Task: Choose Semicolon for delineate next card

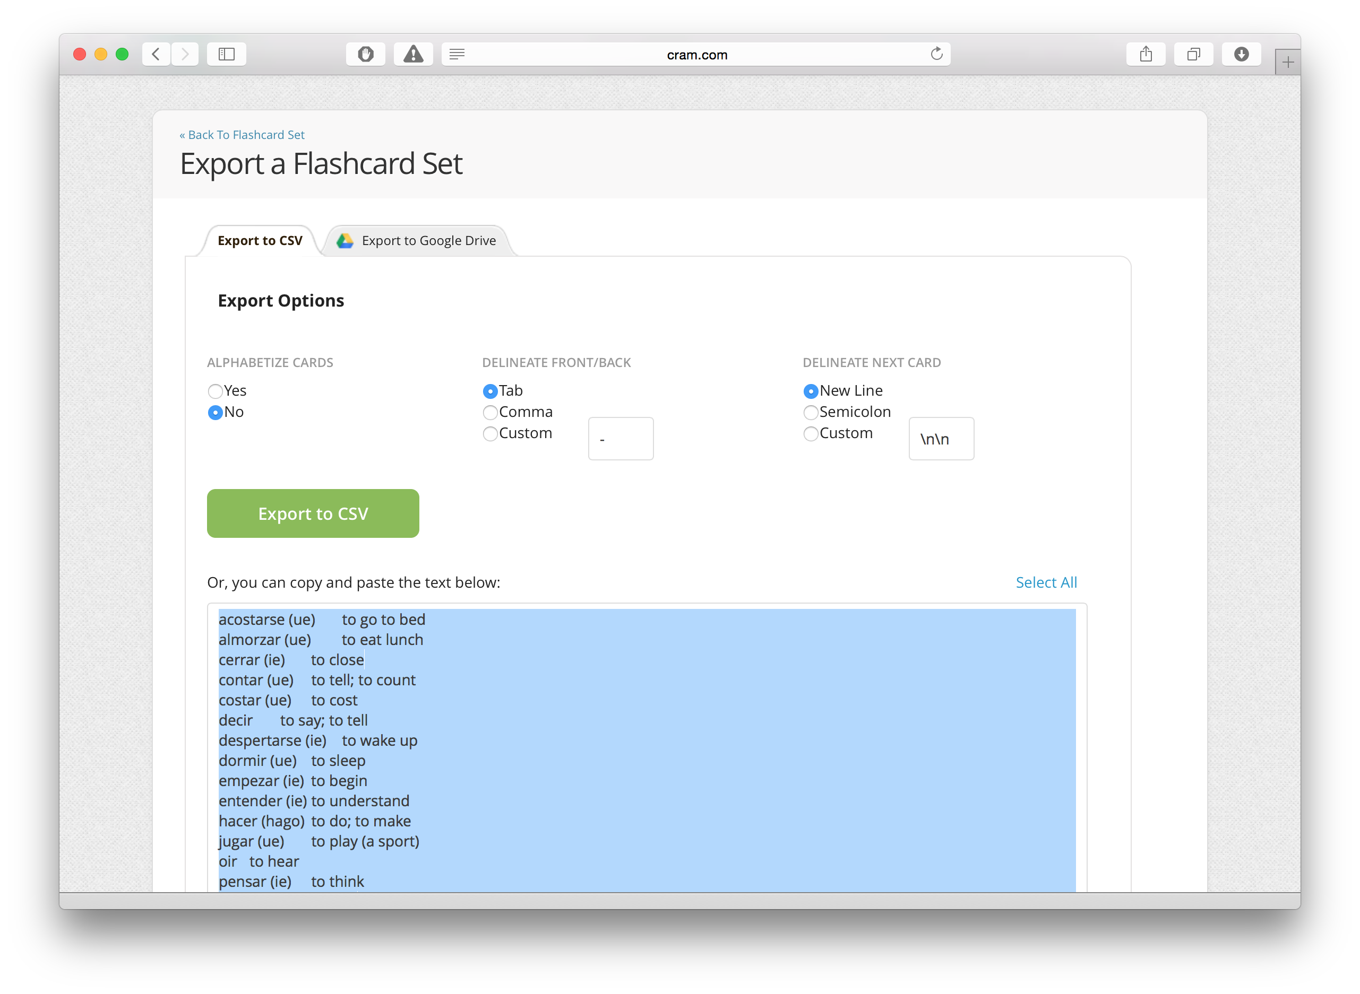Action: tap(811, 413)
